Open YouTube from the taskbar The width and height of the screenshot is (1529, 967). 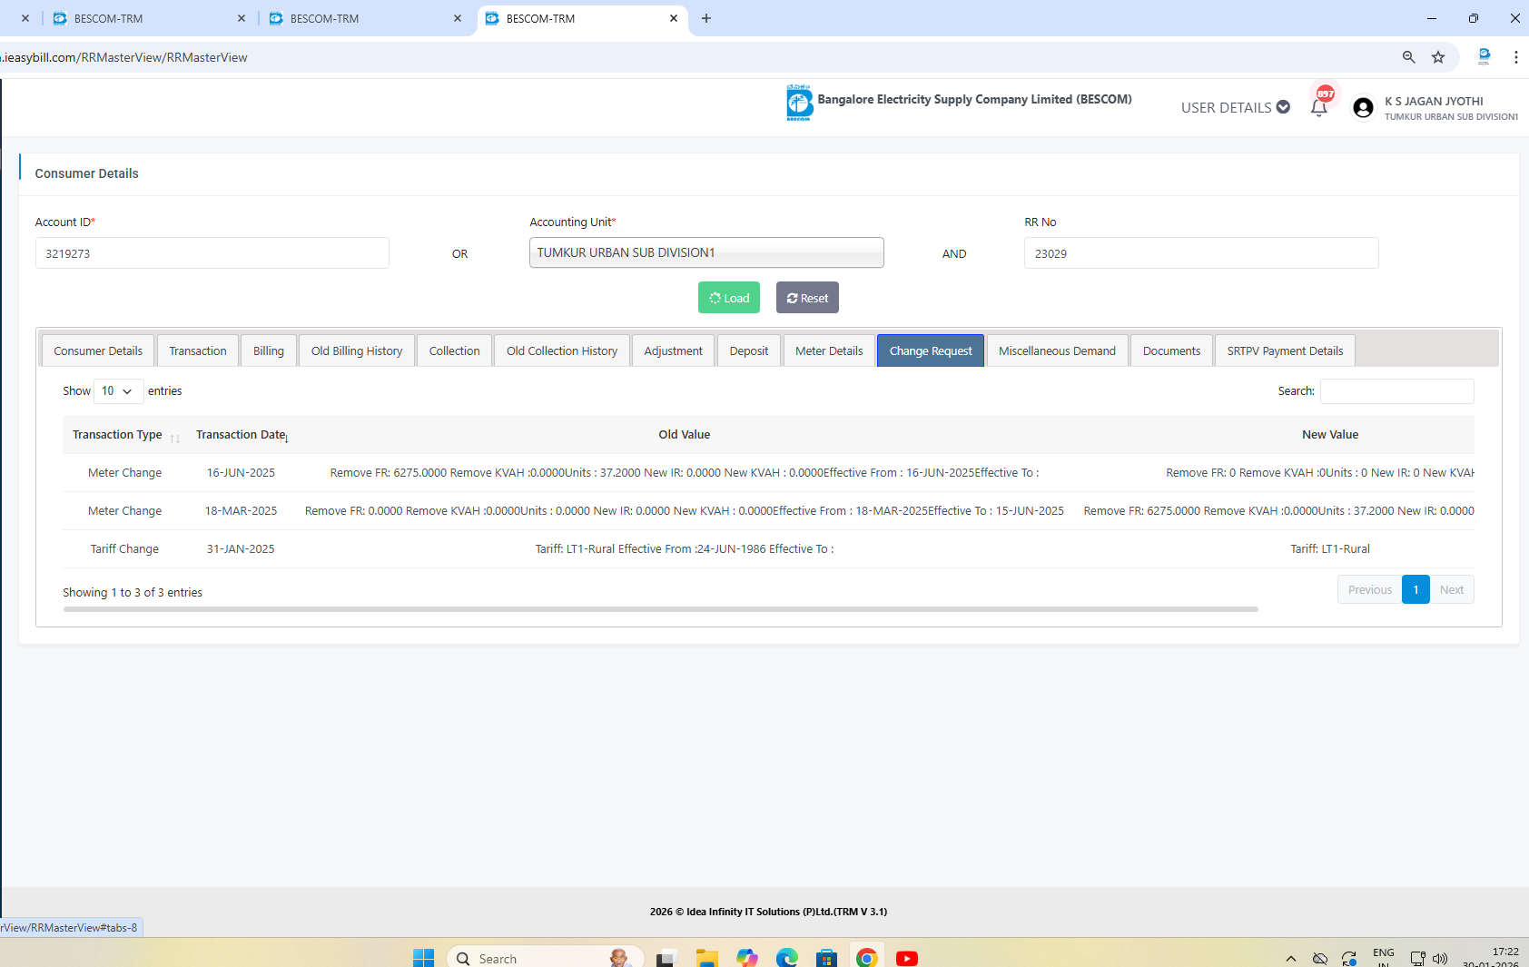(x=906, y=958)
